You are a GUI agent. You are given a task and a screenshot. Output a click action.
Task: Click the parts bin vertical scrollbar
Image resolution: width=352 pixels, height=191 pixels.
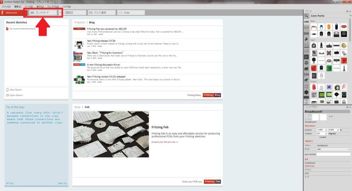[350, 30]
